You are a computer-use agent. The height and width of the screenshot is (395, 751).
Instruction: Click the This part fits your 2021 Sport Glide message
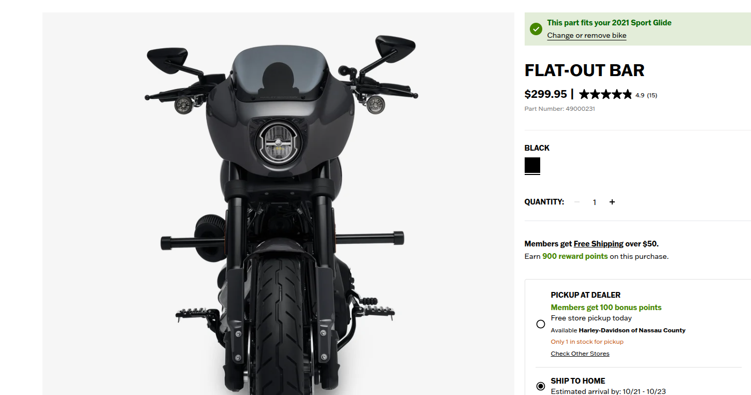pyautogui.click(x=609, y=23)
